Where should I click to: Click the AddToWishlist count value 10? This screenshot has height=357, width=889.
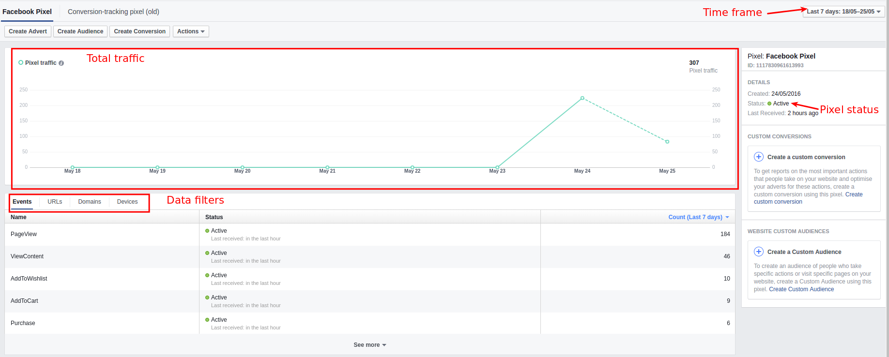[727, 279]
